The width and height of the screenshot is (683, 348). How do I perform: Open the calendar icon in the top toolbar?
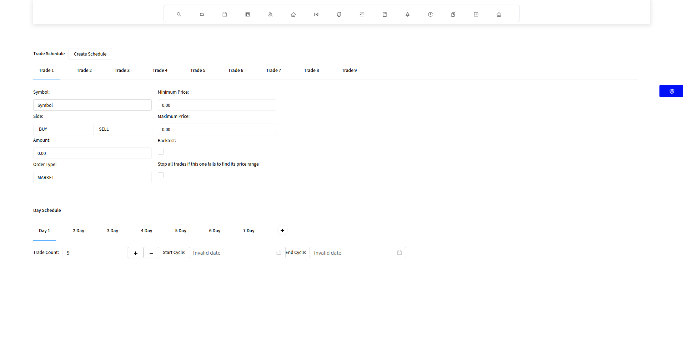click(225, 15)
